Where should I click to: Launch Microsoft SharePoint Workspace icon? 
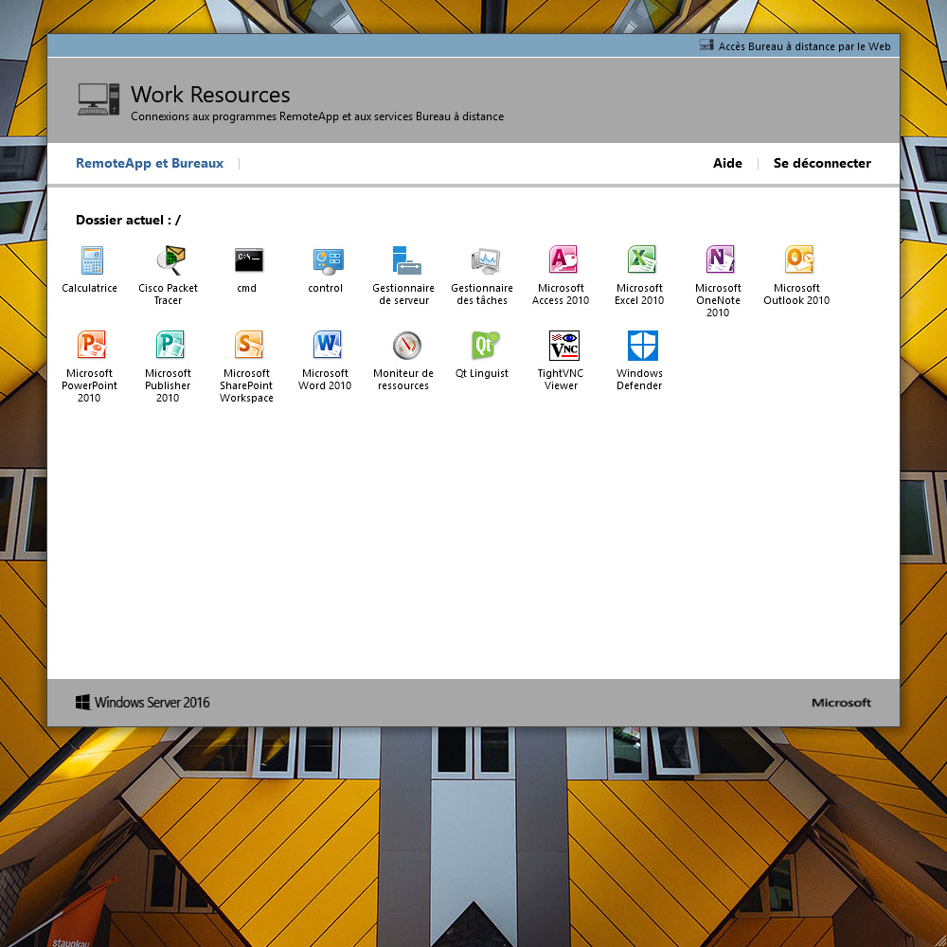[249, 346]
